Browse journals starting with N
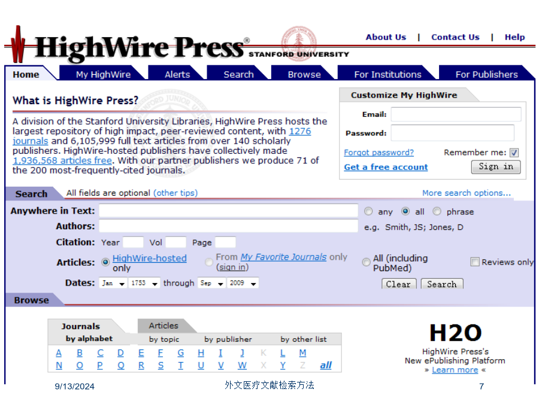This screenshot has width=539, height=404. [59, 365]
